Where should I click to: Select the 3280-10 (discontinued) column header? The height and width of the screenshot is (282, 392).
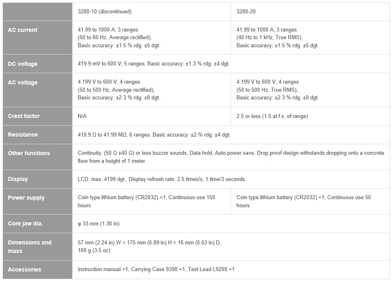click(152, 12)
